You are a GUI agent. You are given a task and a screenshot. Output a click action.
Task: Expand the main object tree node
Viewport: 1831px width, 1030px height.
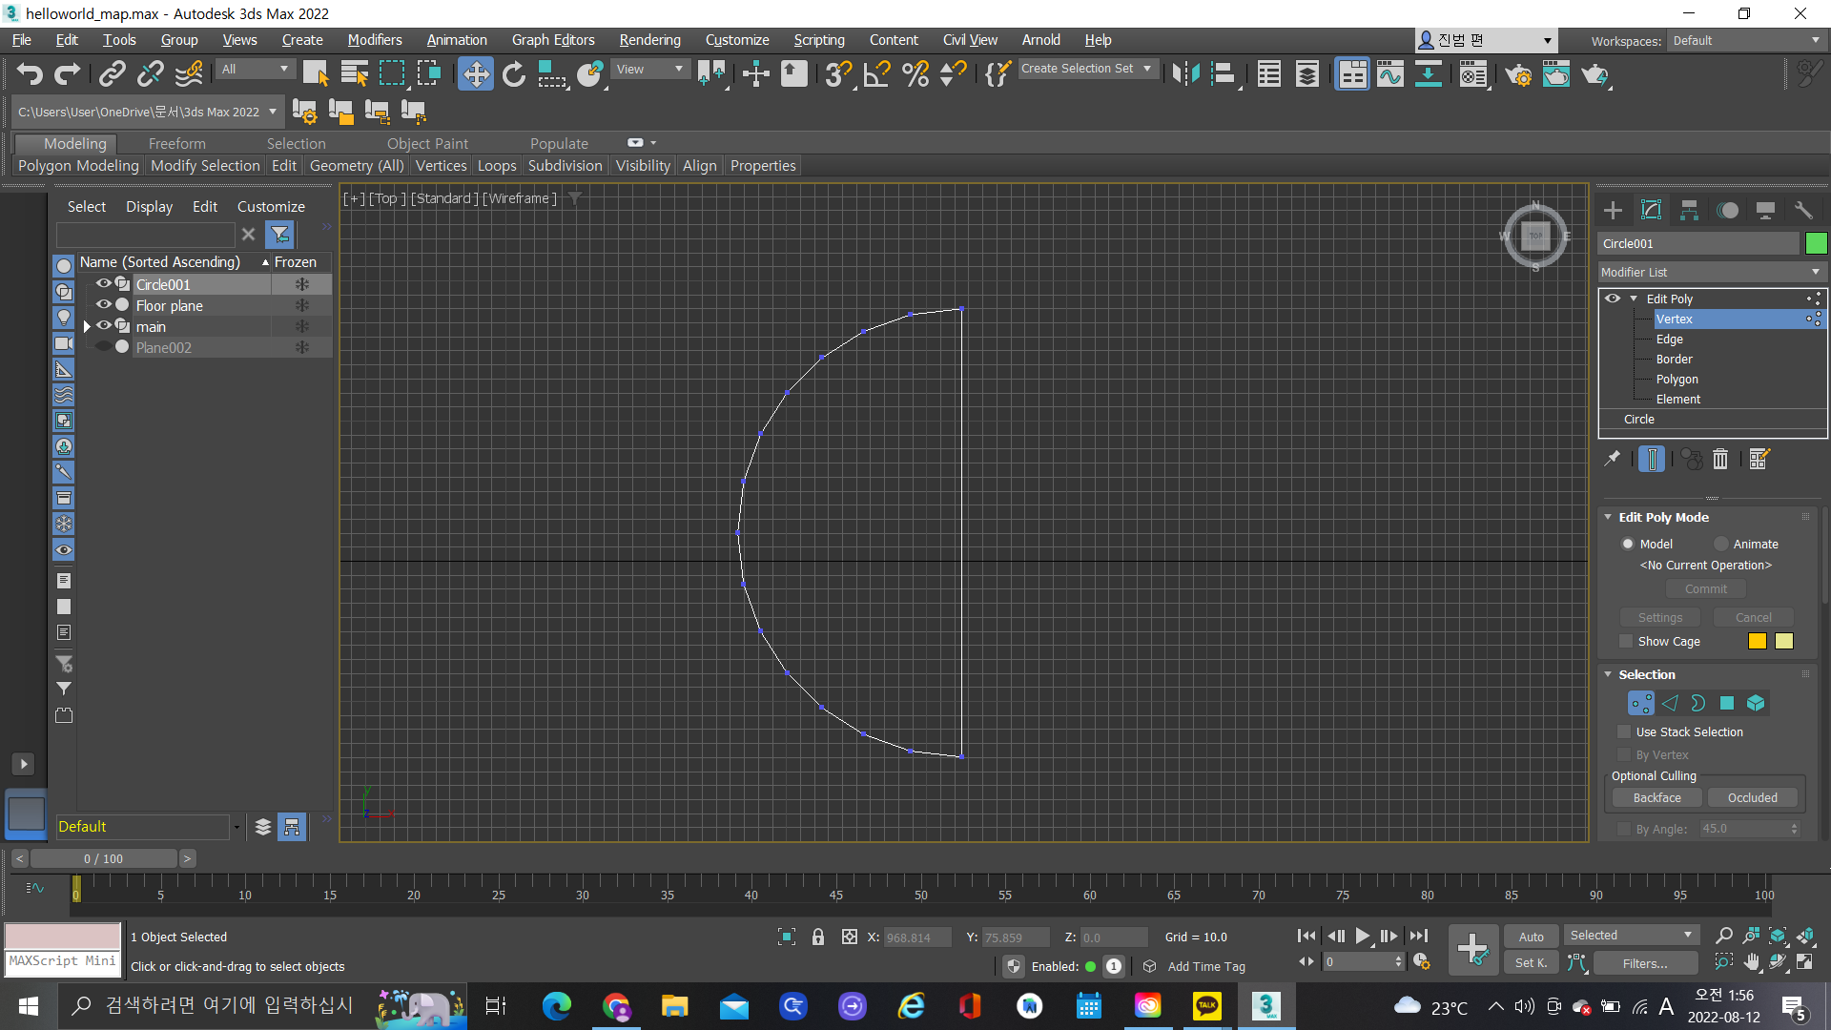(x=87, y=326)
